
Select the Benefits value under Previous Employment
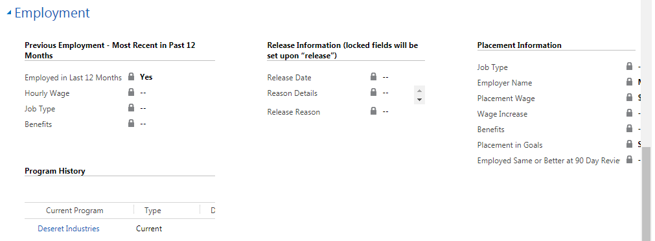[143, 124]
